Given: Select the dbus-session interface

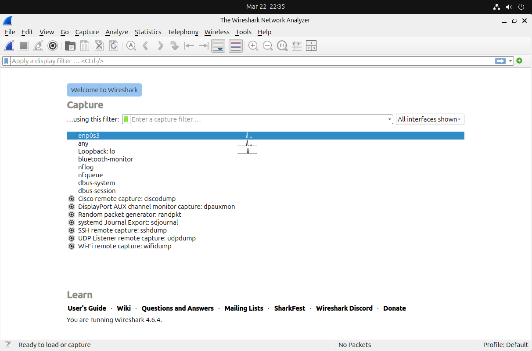Looking at the screenshot, I should [265, 191].
